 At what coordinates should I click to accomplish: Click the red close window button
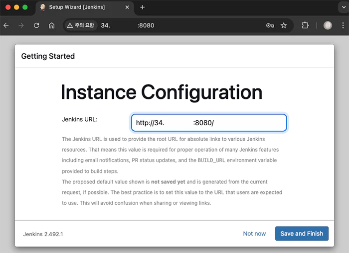point(8,7)
